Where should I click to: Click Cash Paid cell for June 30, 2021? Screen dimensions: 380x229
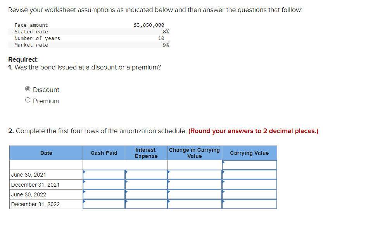point(104,175)
